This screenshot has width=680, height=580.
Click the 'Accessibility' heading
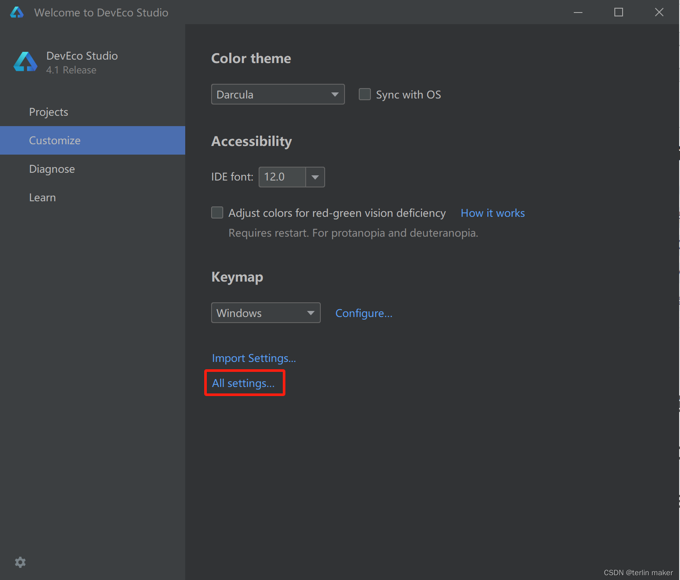pos(251,141)
